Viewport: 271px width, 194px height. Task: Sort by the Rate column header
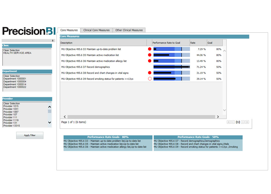(x=198, y=43)
